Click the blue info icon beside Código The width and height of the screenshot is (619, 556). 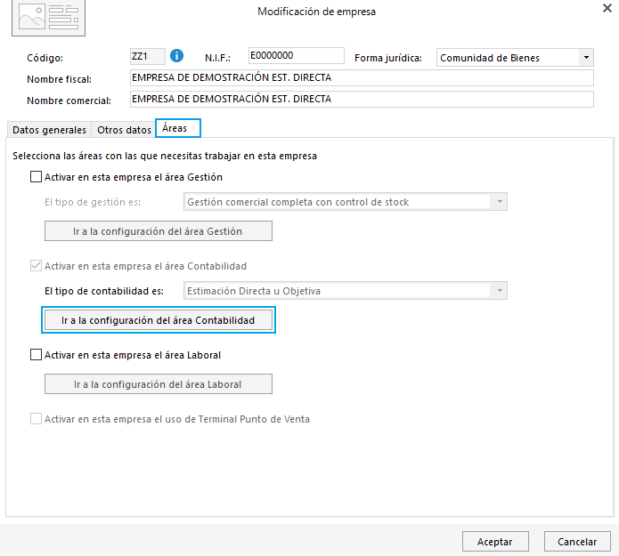176,56
